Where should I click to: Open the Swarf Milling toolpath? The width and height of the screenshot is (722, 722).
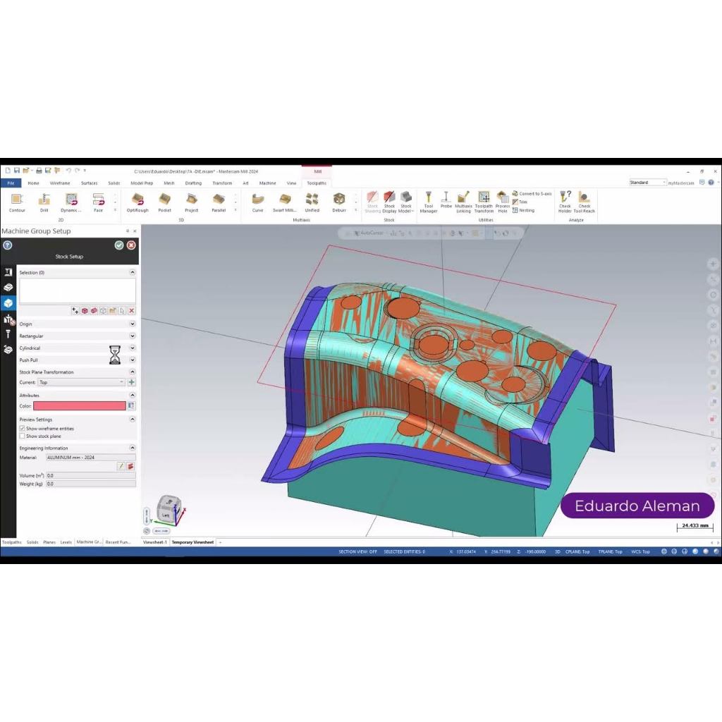coord(285,202)
